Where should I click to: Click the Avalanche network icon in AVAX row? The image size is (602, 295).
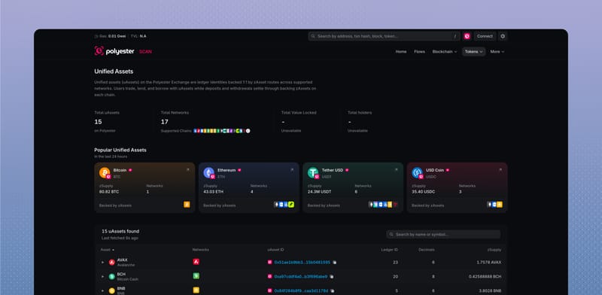[196, 262]
